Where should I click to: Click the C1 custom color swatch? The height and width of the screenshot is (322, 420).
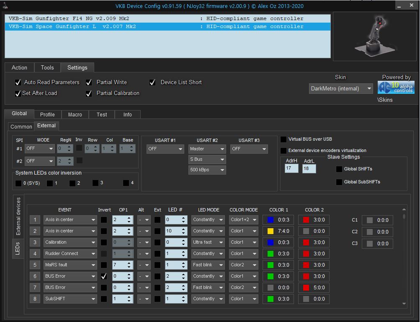click(x=369, y=220)
